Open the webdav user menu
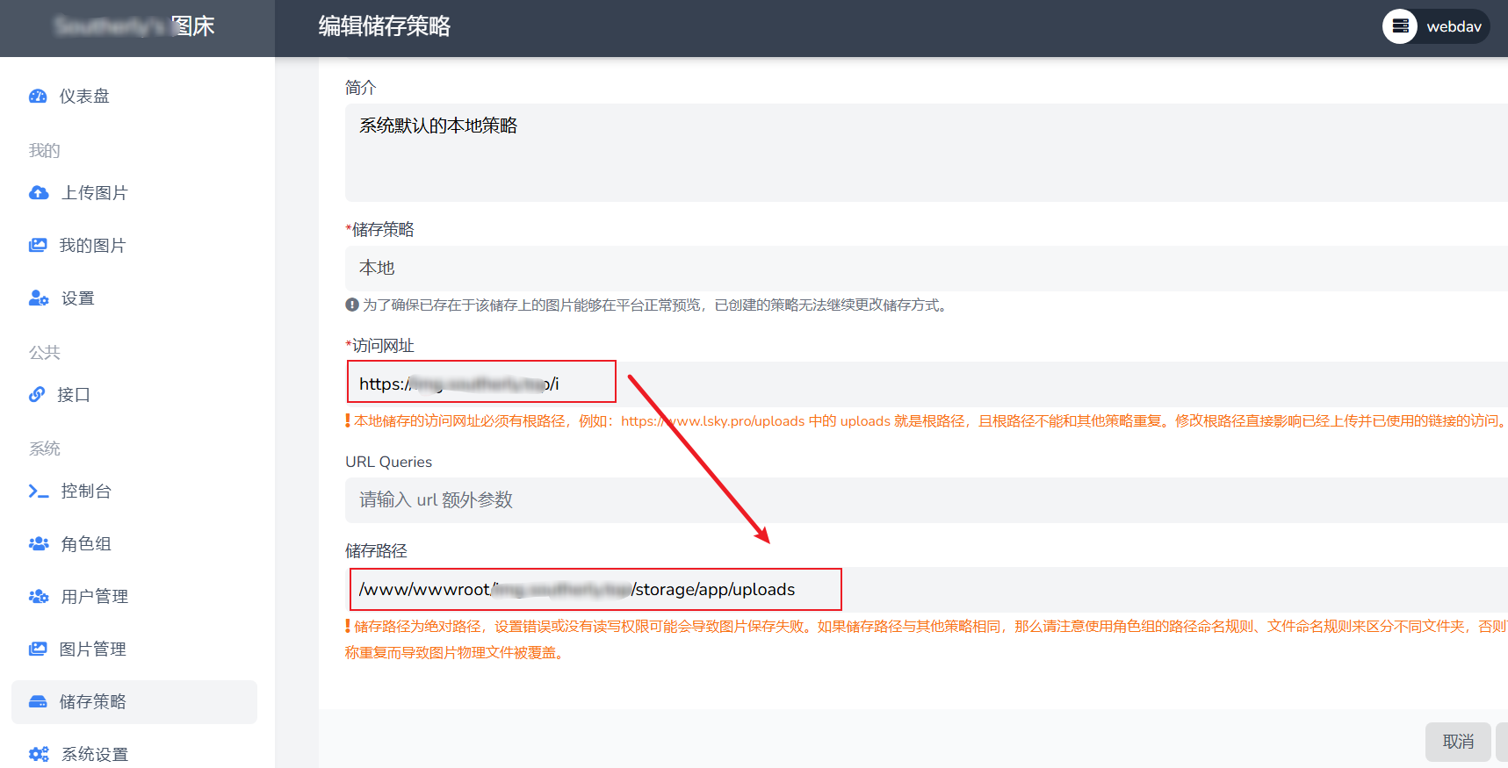1508x768 pixels. [1436, 26]
